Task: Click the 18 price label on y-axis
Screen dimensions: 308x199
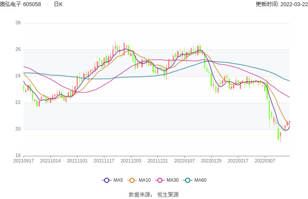Action: click(x=18, y=156)
